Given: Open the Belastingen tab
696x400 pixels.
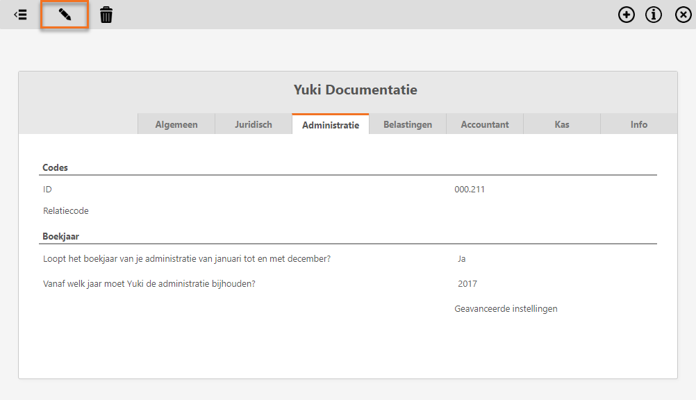Looking at the screenshot, I should [408, 124].
